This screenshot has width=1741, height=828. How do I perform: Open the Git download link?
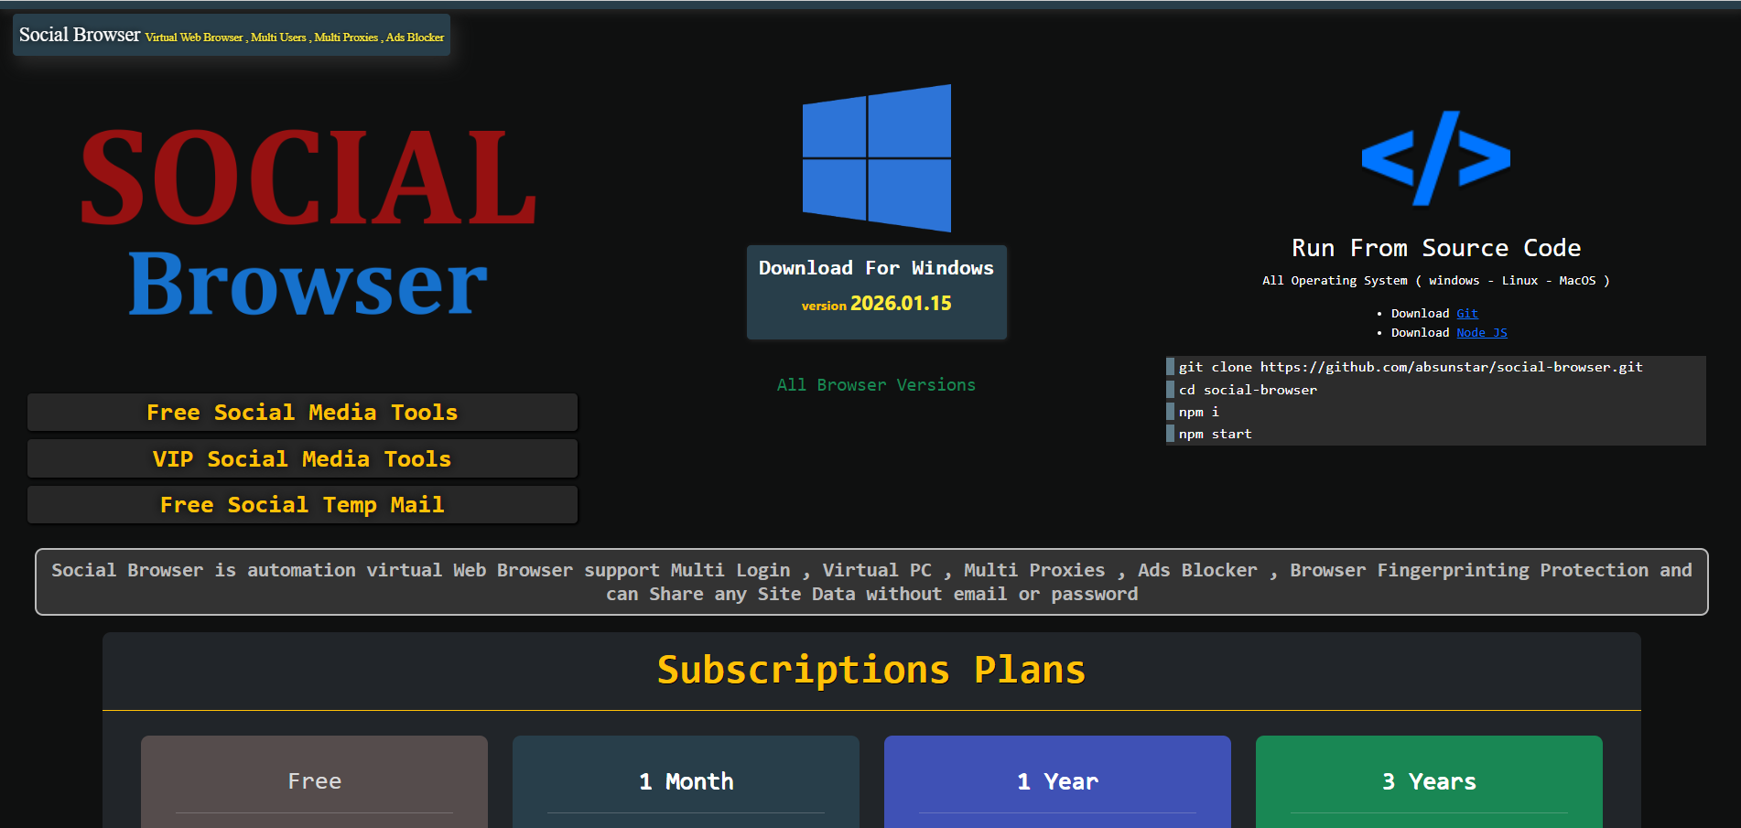tap(1466, 313)
